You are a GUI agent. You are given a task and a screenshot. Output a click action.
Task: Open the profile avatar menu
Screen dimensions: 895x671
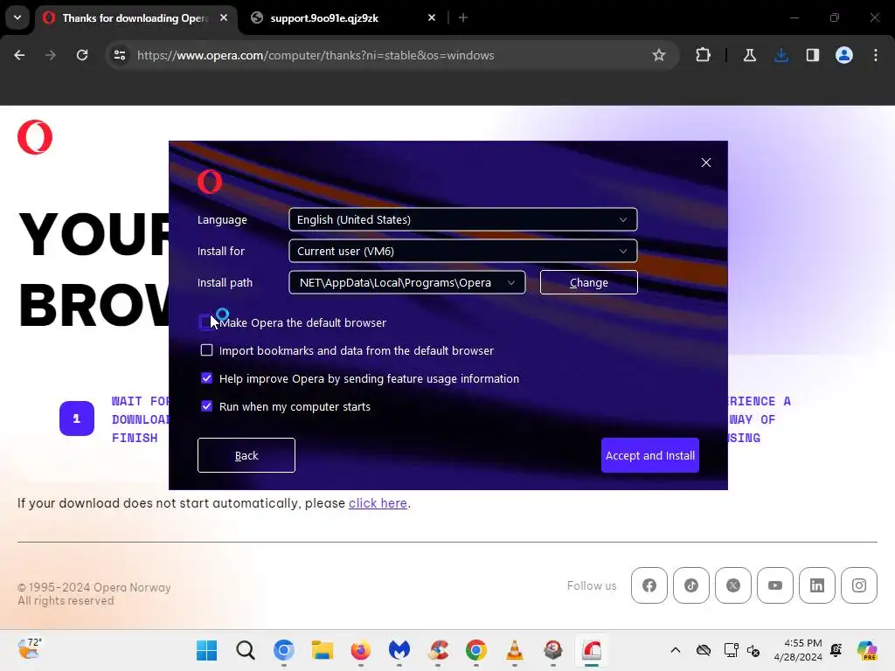843,55
